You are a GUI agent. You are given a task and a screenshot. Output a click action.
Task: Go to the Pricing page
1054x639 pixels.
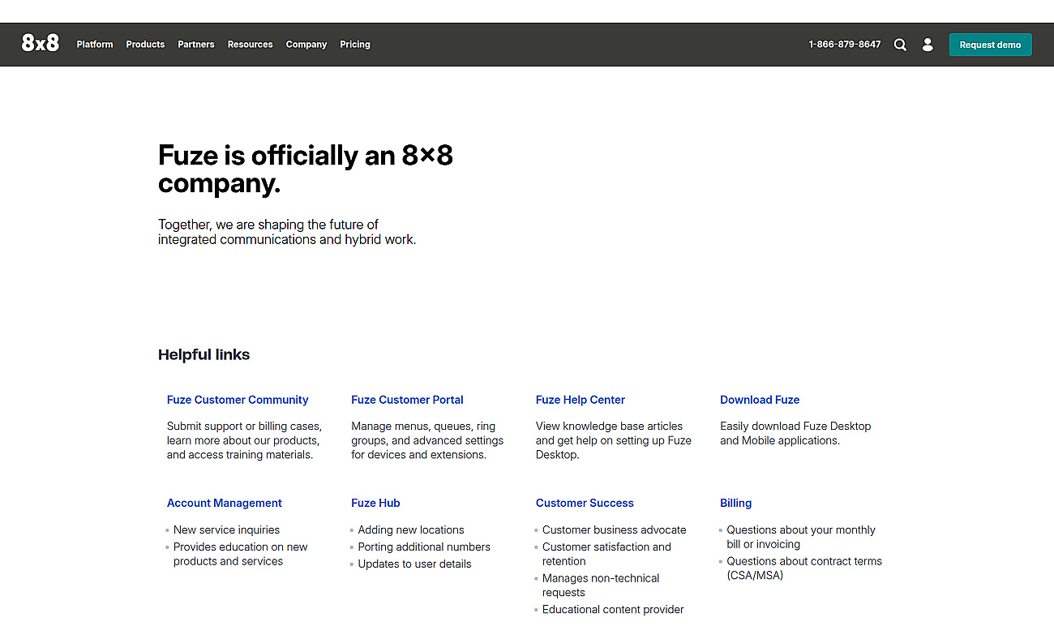coord(355,45)
